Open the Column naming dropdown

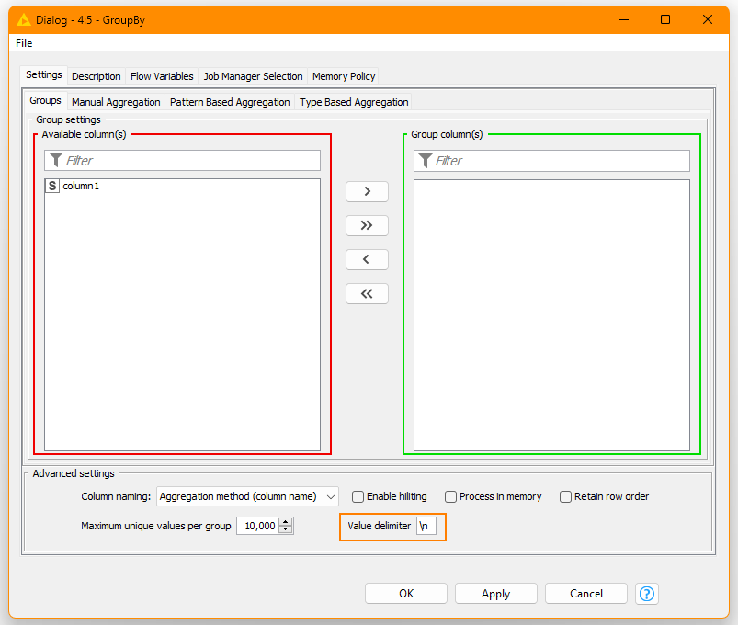pyautogui.click(x=247, y=496)
